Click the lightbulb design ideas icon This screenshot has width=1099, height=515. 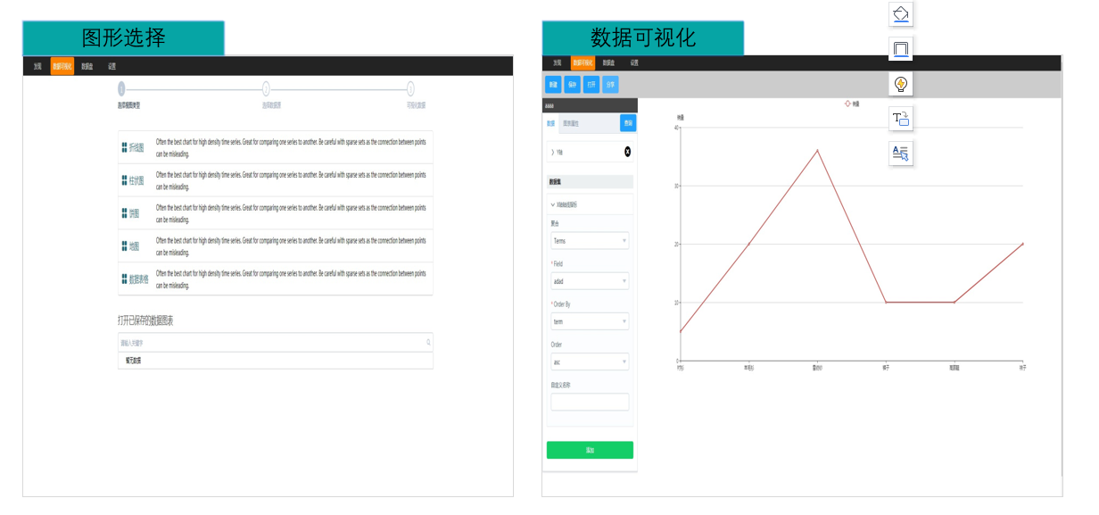click(x=901, y=84)
